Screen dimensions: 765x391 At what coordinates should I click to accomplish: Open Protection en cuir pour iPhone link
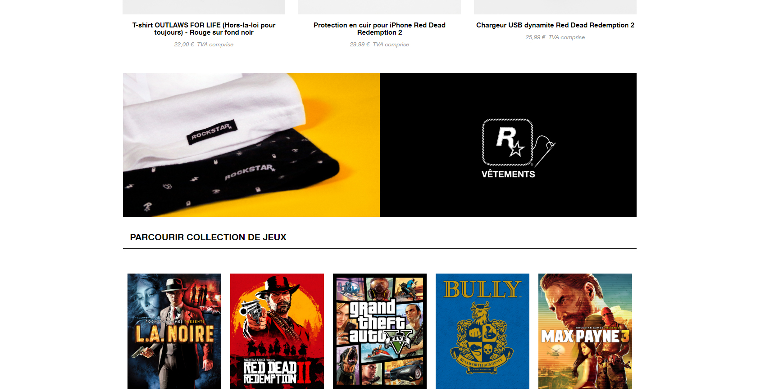click(379, 29)
